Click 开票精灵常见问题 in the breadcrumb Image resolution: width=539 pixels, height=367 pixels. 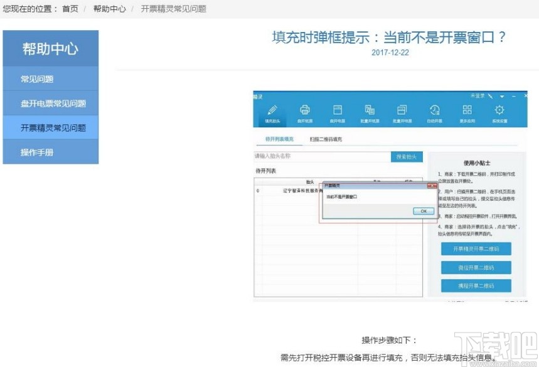point(173,9)
